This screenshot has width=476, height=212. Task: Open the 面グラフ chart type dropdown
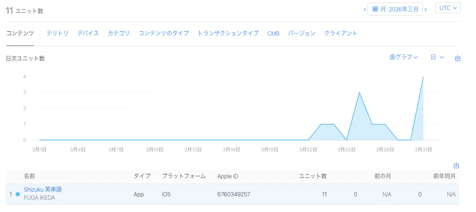tap(403, 57)
